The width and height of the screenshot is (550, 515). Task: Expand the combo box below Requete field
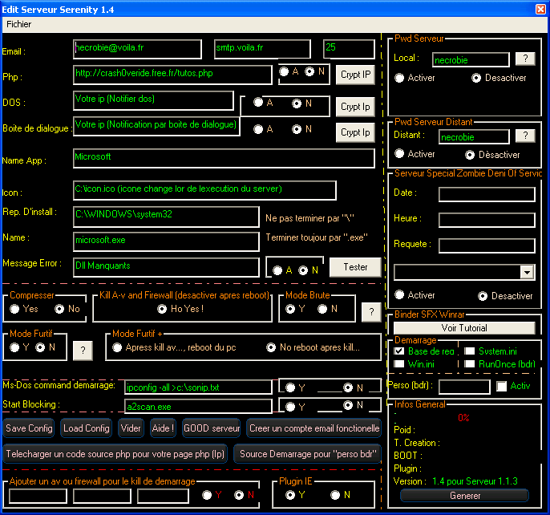click(526, 273)
